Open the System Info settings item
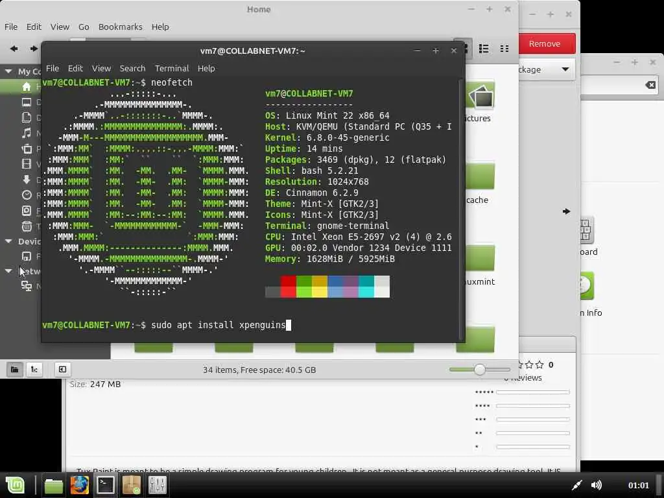 pyautogui.click(x=589, y=294)
